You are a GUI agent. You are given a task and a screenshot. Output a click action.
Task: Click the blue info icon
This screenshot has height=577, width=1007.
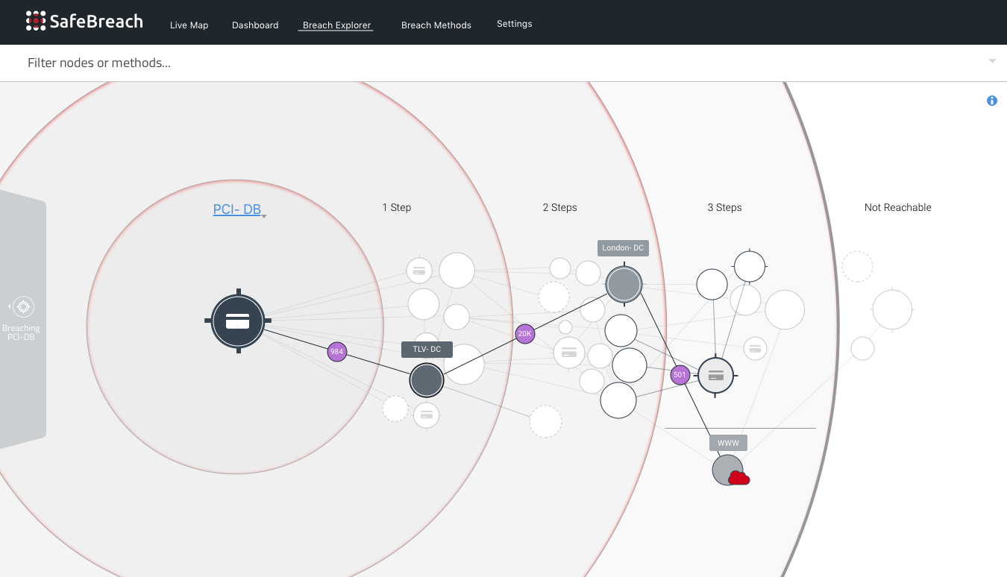992,101
